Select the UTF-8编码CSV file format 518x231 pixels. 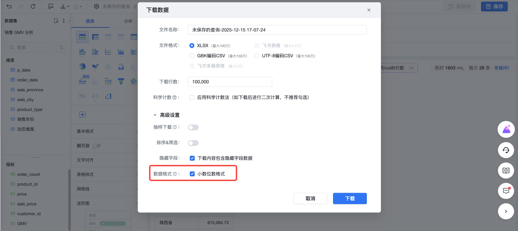[x=257, y=56]
